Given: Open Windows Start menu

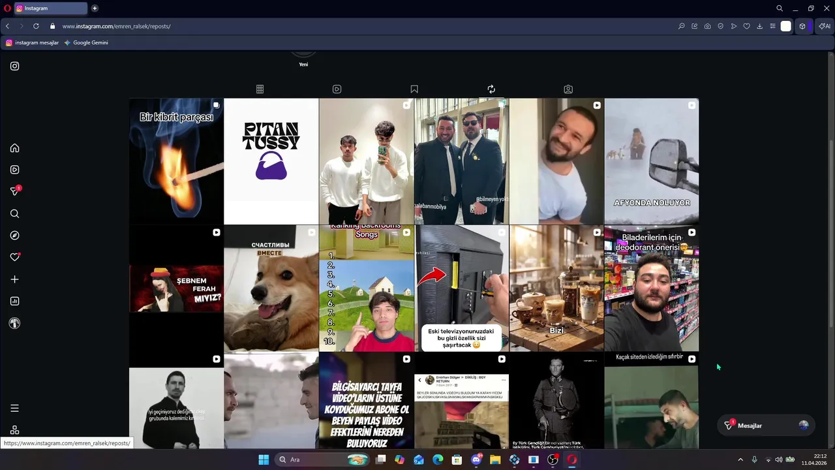Looking at the screenshot, I should click(264, 460).
